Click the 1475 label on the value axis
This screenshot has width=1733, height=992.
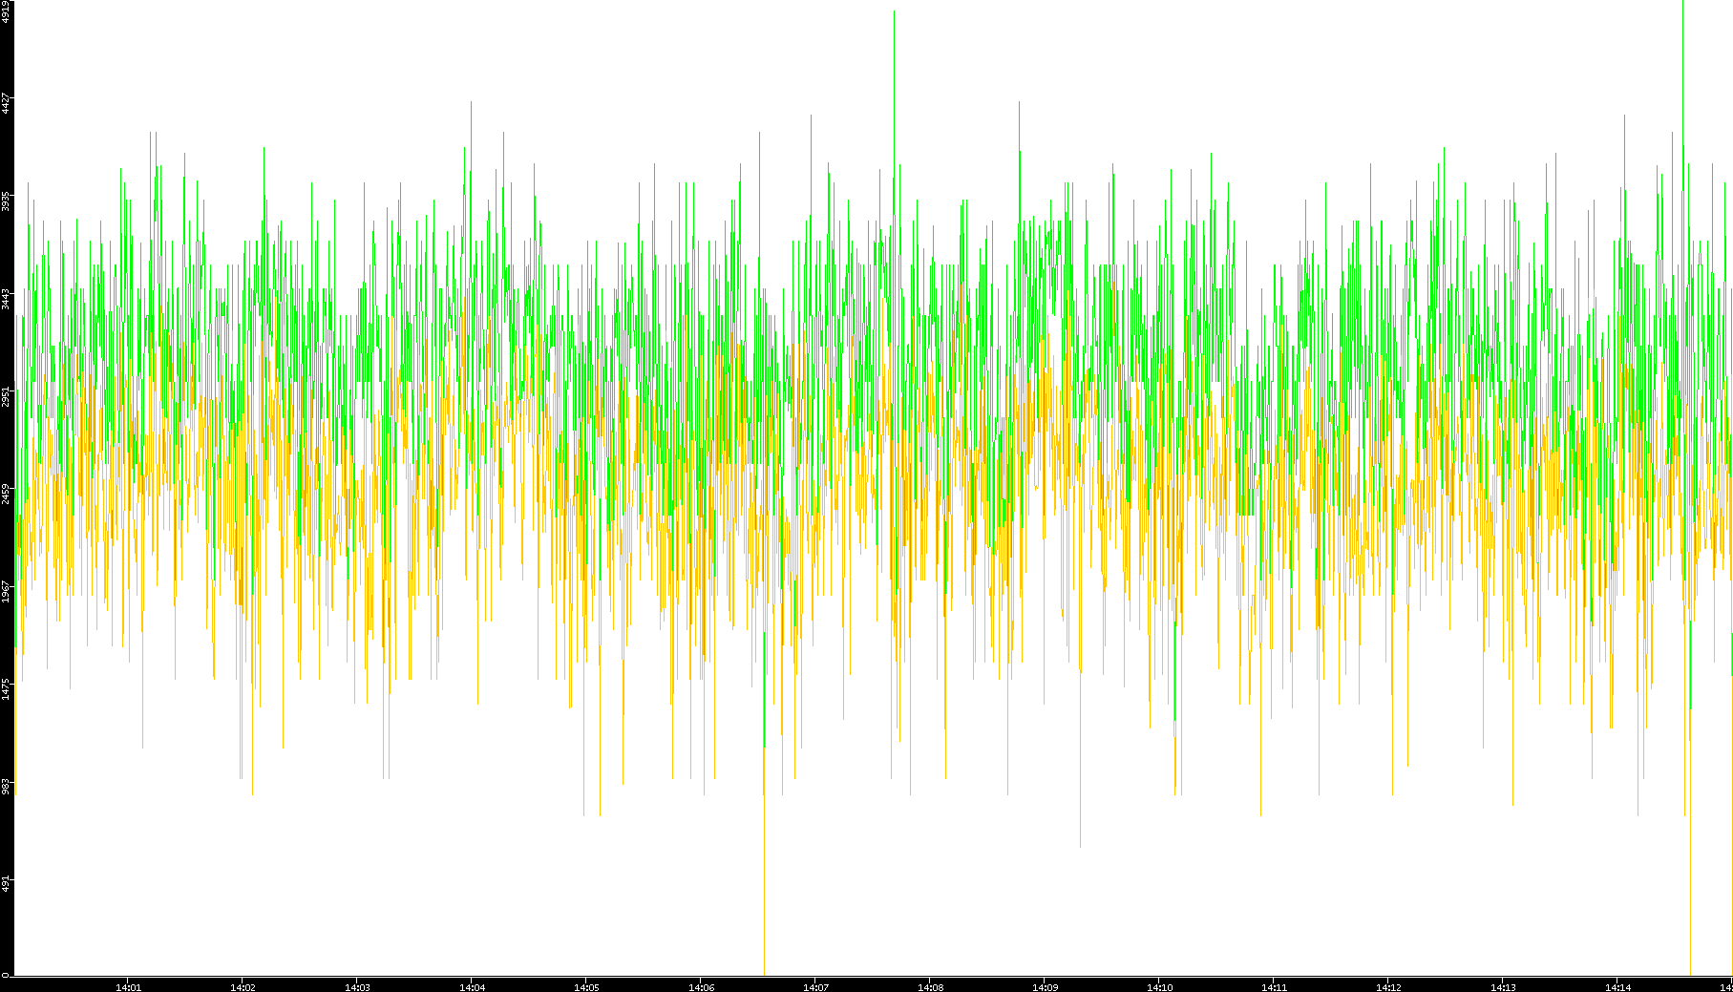click(6, 689)
